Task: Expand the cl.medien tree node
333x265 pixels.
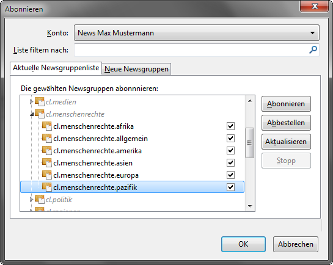Action: point(31,102)
